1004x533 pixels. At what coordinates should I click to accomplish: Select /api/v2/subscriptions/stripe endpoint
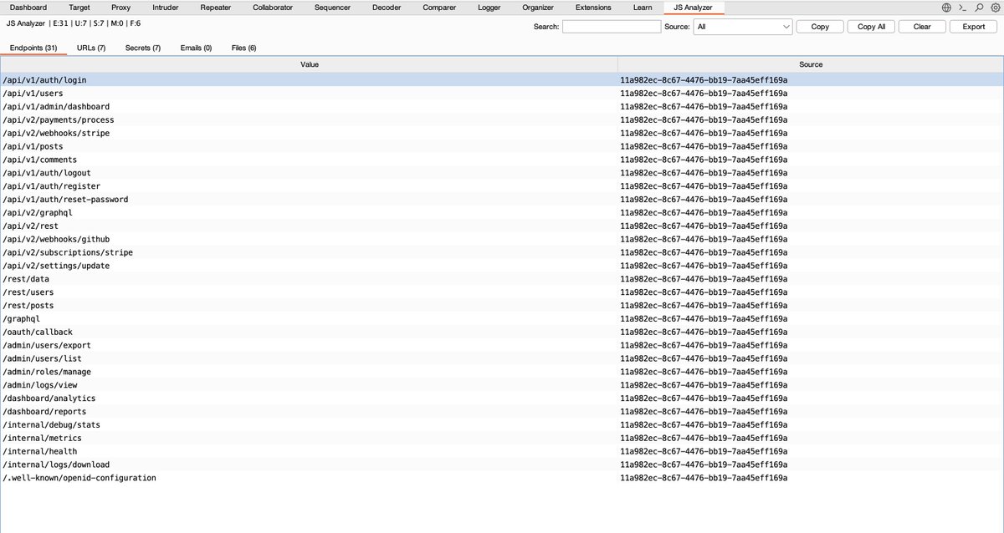[502, 252]
